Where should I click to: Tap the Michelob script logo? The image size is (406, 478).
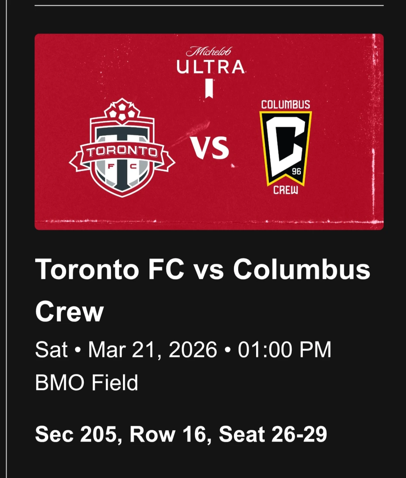click(209, 52)
